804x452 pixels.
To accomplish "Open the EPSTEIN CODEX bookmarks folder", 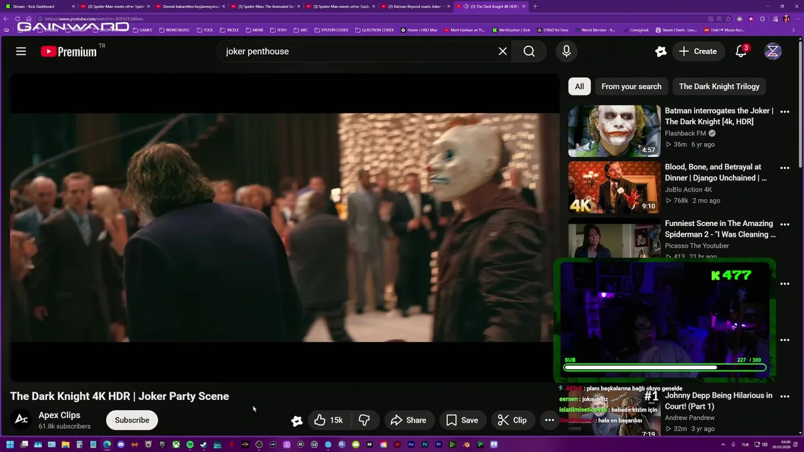I will click(332, 30).
